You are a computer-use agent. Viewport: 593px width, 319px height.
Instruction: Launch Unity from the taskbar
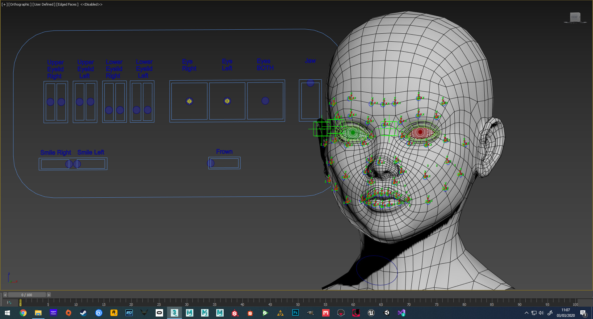pyautogui.click(x=386, y=313)
